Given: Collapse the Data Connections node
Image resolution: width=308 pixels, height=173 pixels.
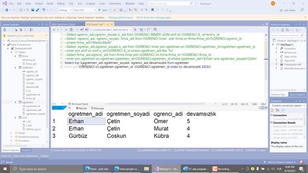Looking at the screenshot, I should click(4, 45).
